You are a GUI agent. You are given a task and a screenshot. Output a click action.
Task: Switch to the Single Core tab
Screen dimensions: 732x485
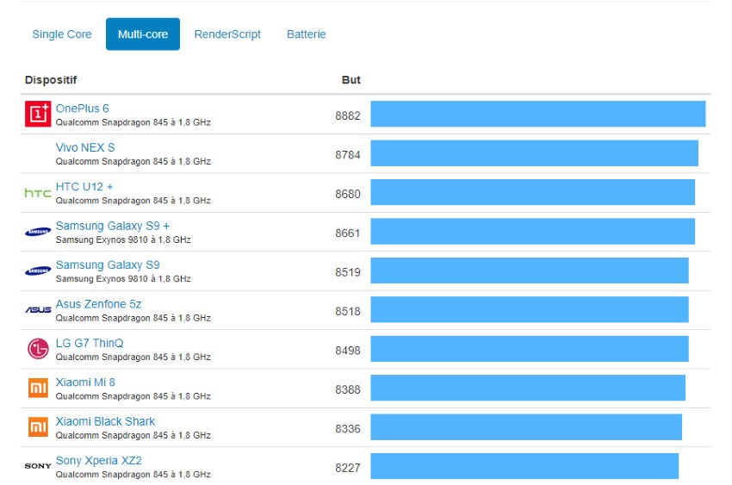(x=62, y=34)
